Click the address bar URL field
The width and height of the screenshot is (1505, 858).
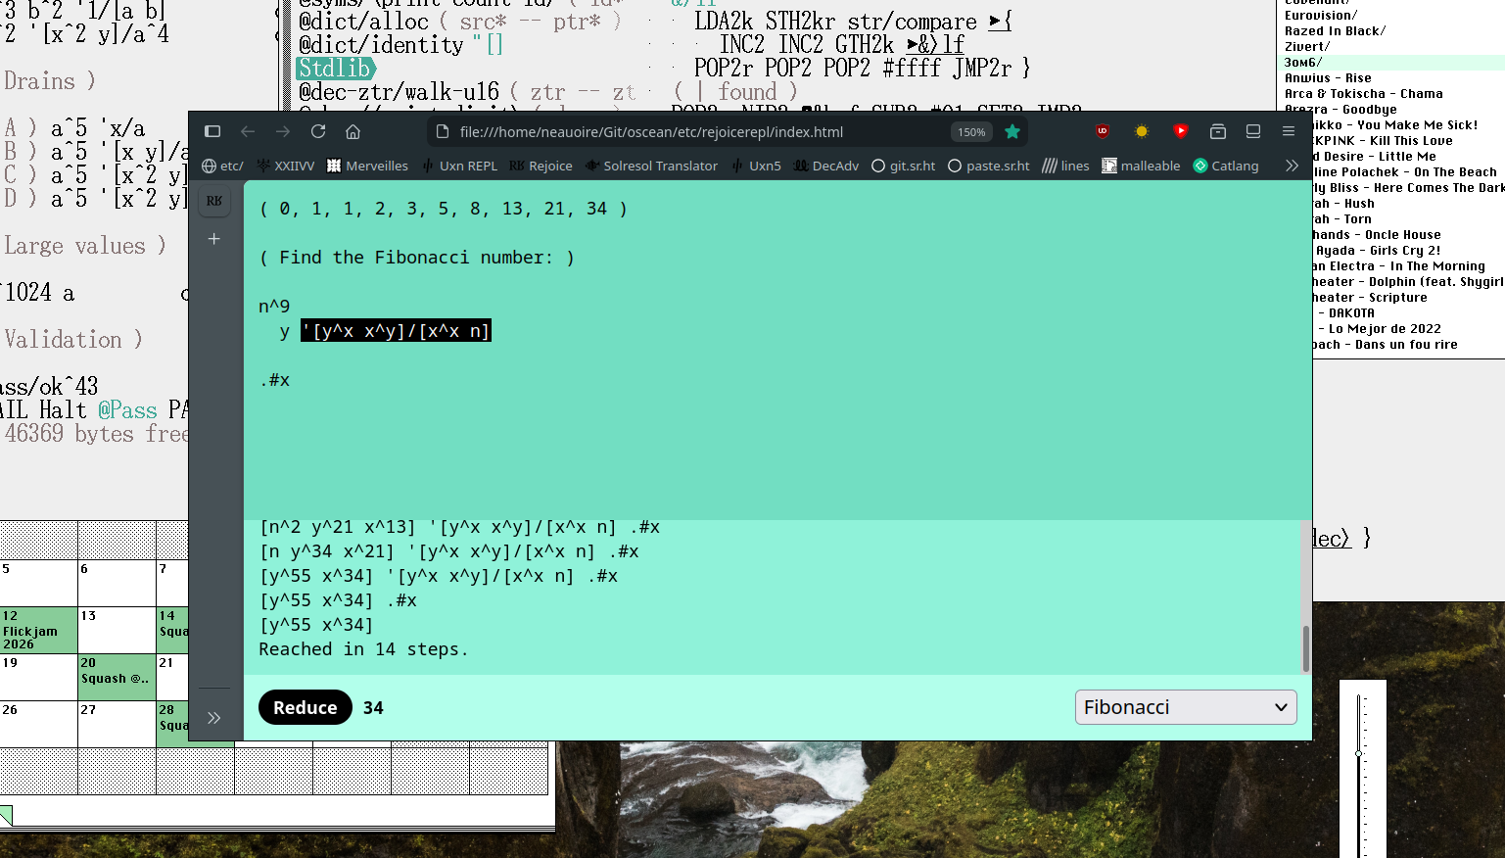coord(685,132)
